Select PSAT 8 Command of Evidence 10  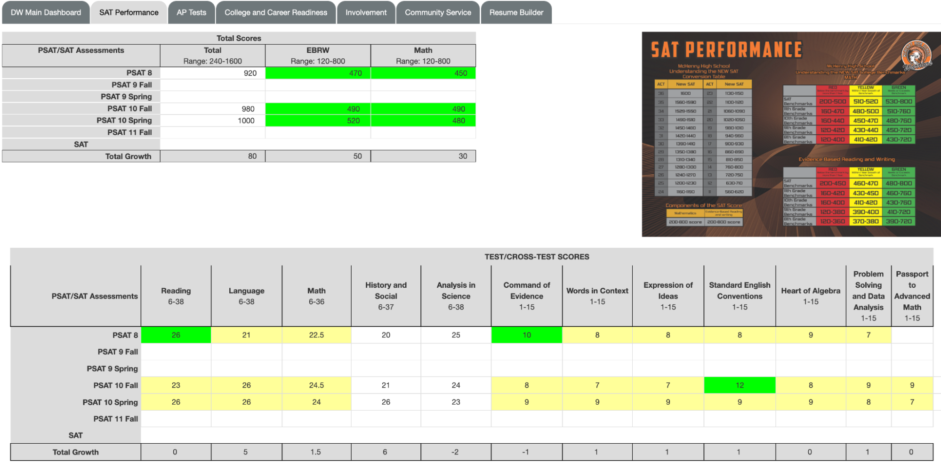pos(527,335)
